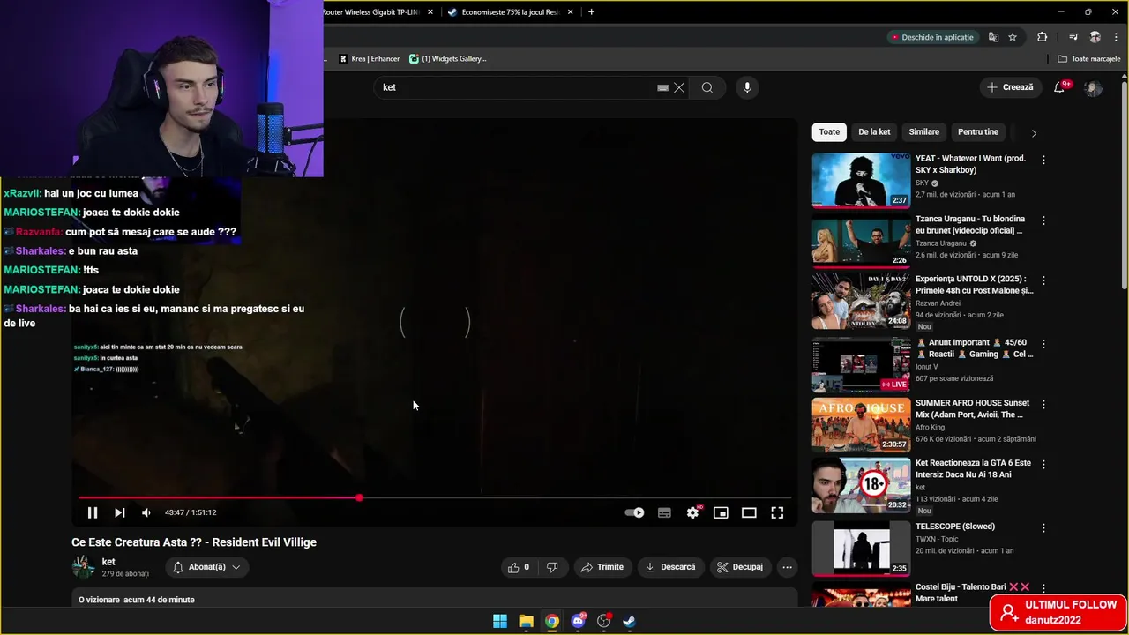
Task: Open options for YEAT Whatever I Want video
Action: (1043, 160)
